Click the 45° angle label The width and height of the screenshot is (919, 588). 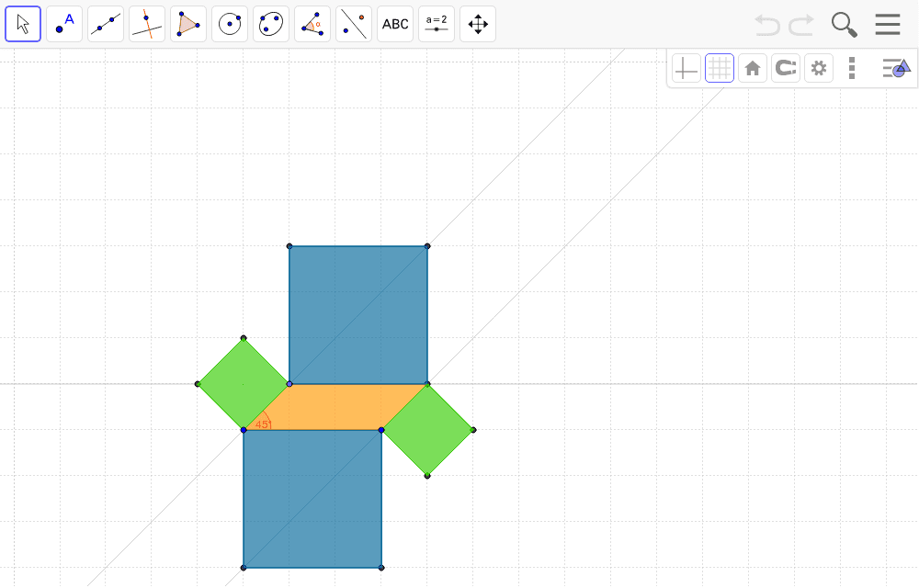click(x=263, y=424)
